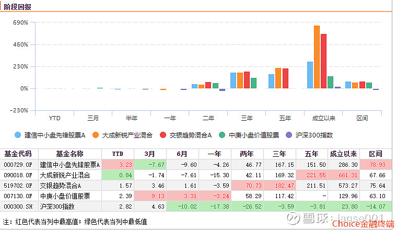Image resolution: width=396 pixels, height=230 pixels.
Task: Click the green value -14.07 in 区间 column
Action: [376, 206]
